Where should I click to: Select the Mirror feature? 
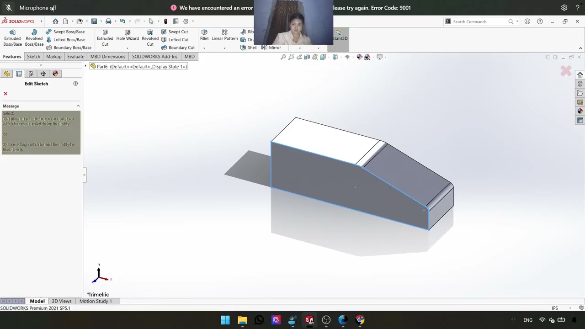(x=271, y=48)
